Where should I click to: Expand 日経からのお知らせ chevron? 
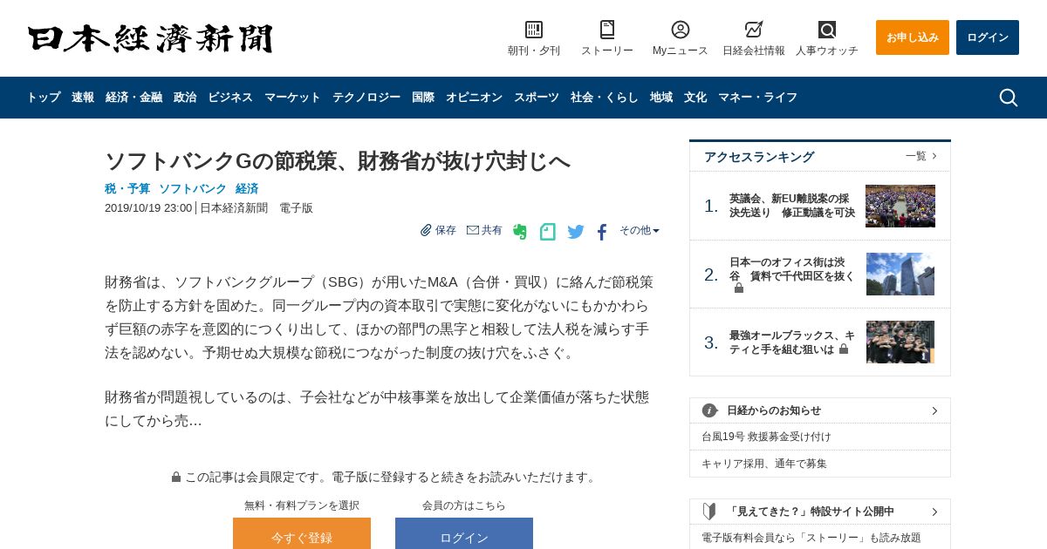934,410
